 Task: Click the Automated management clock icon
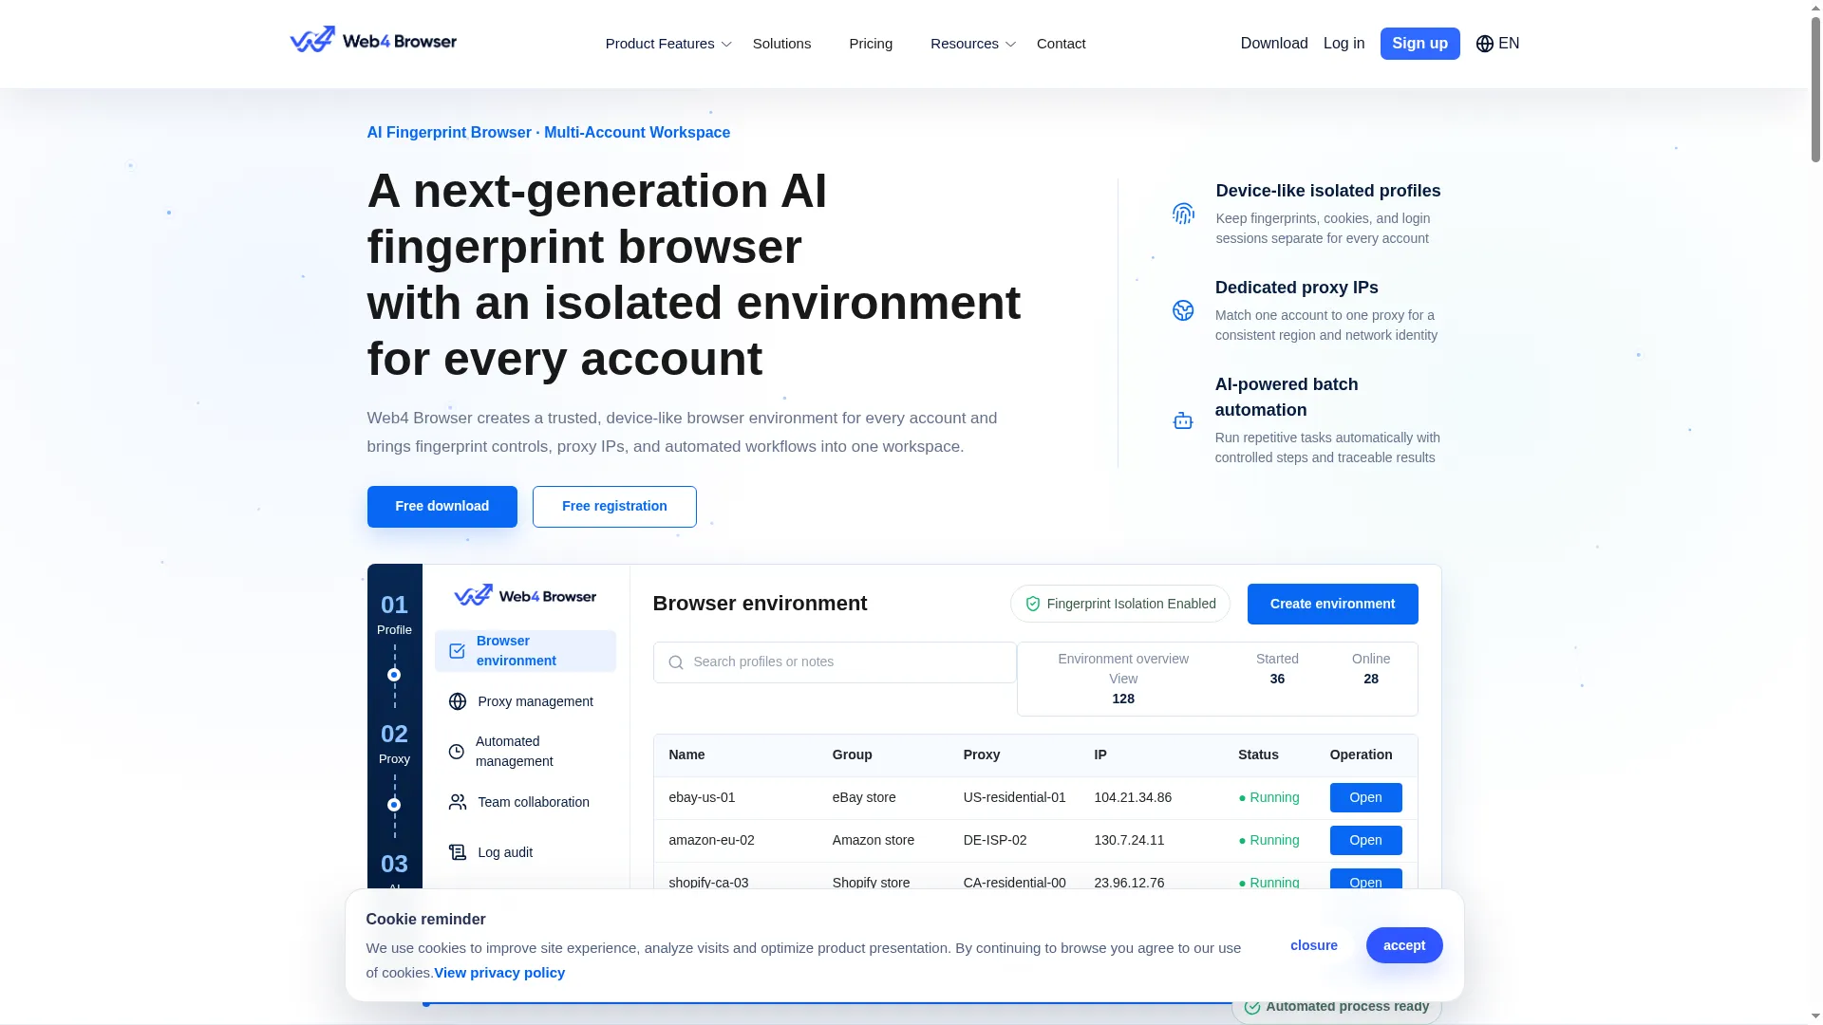(x=457, y=752)
